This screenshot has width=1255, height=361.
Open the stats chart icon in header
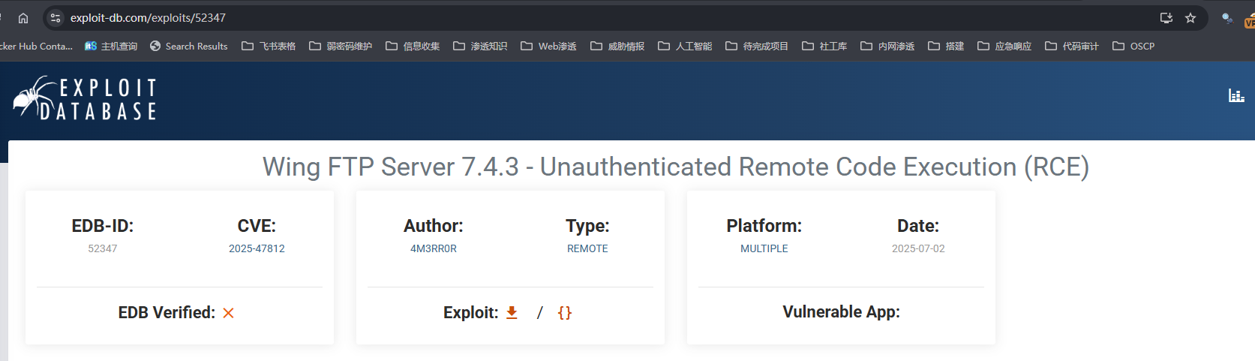pyautogui.click(x=1236, y=95)
